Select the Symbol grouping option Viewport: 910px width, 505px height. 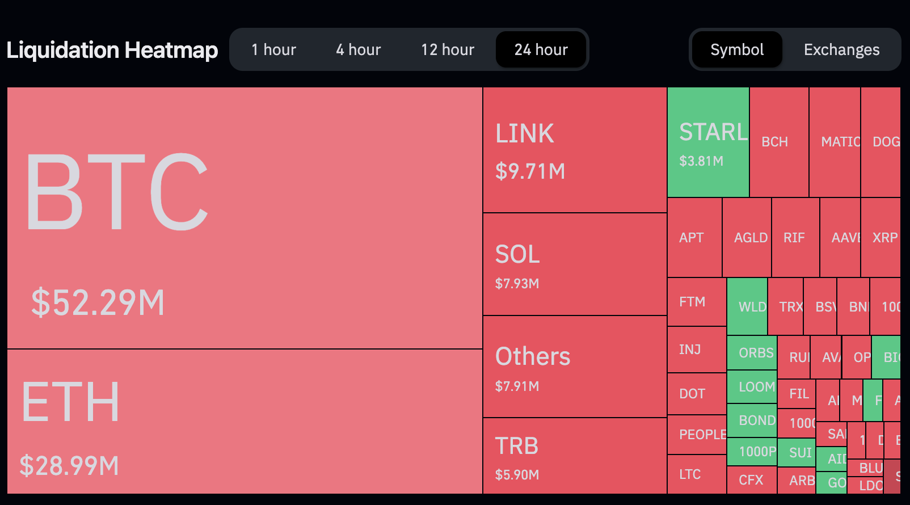(x=736, y=49)
